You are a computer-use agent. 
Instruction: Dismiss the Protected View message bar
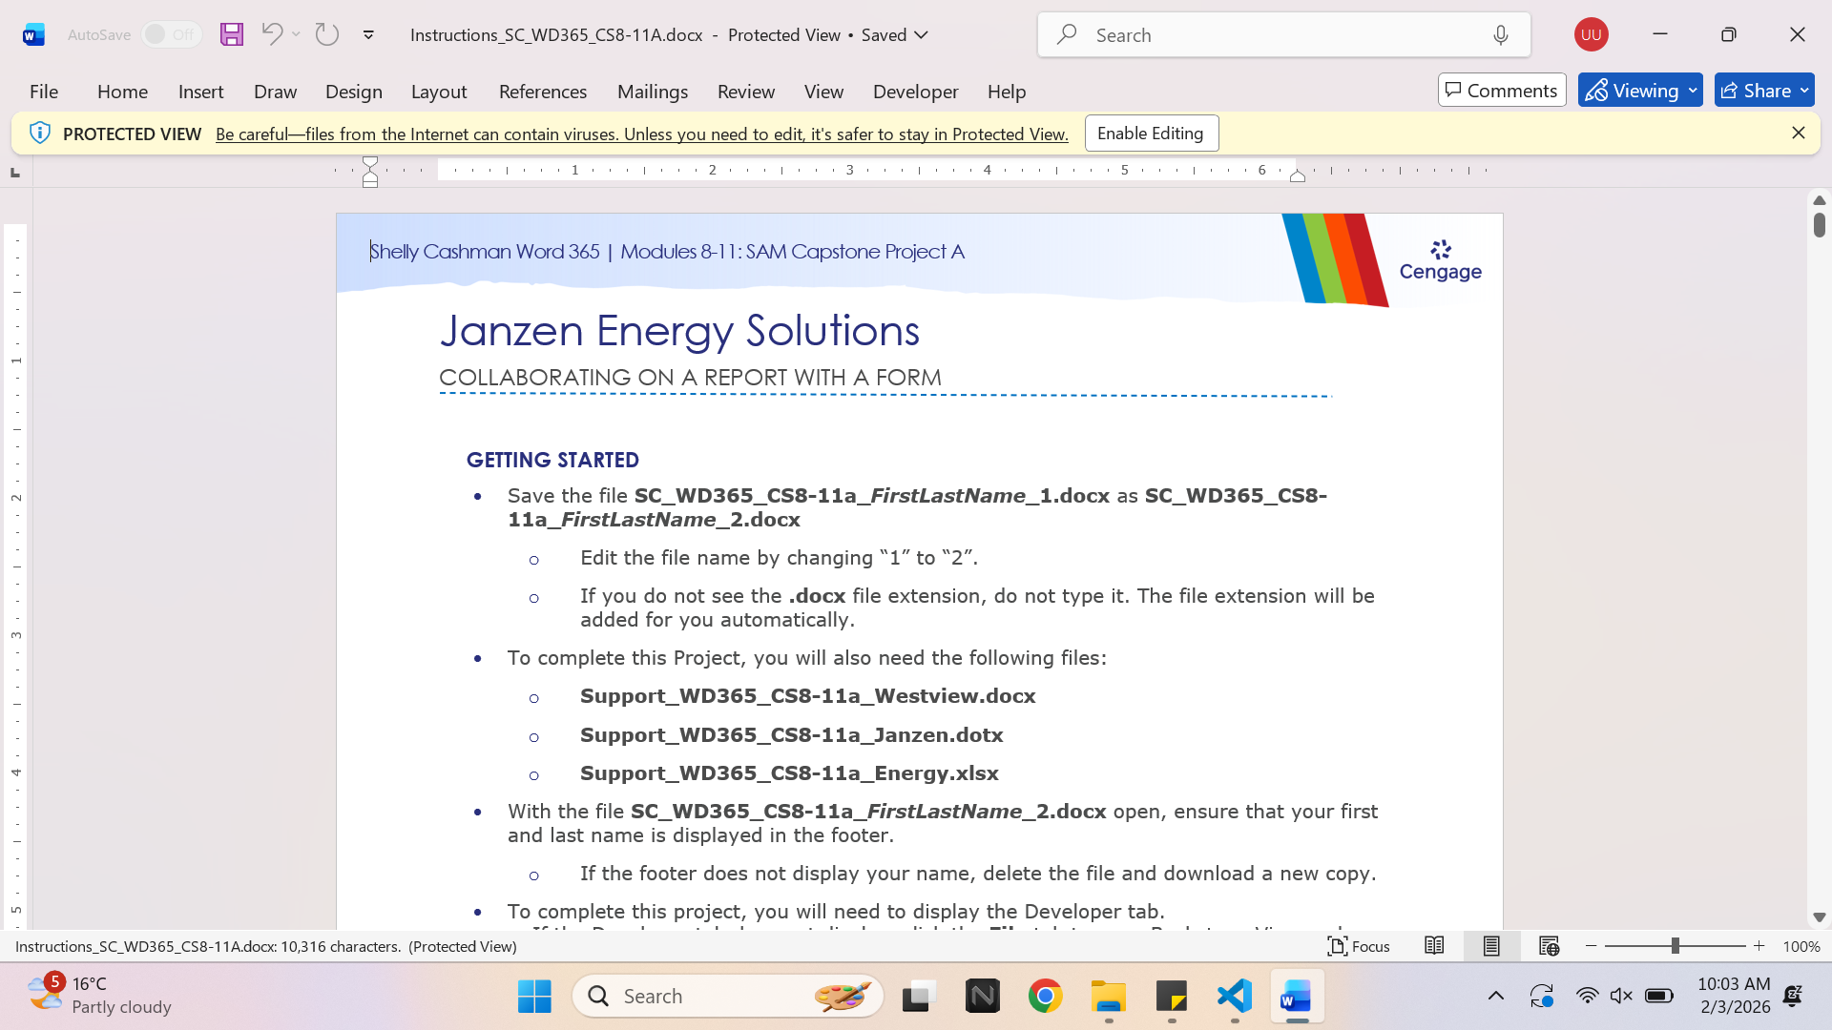[x=1799, y=134]
